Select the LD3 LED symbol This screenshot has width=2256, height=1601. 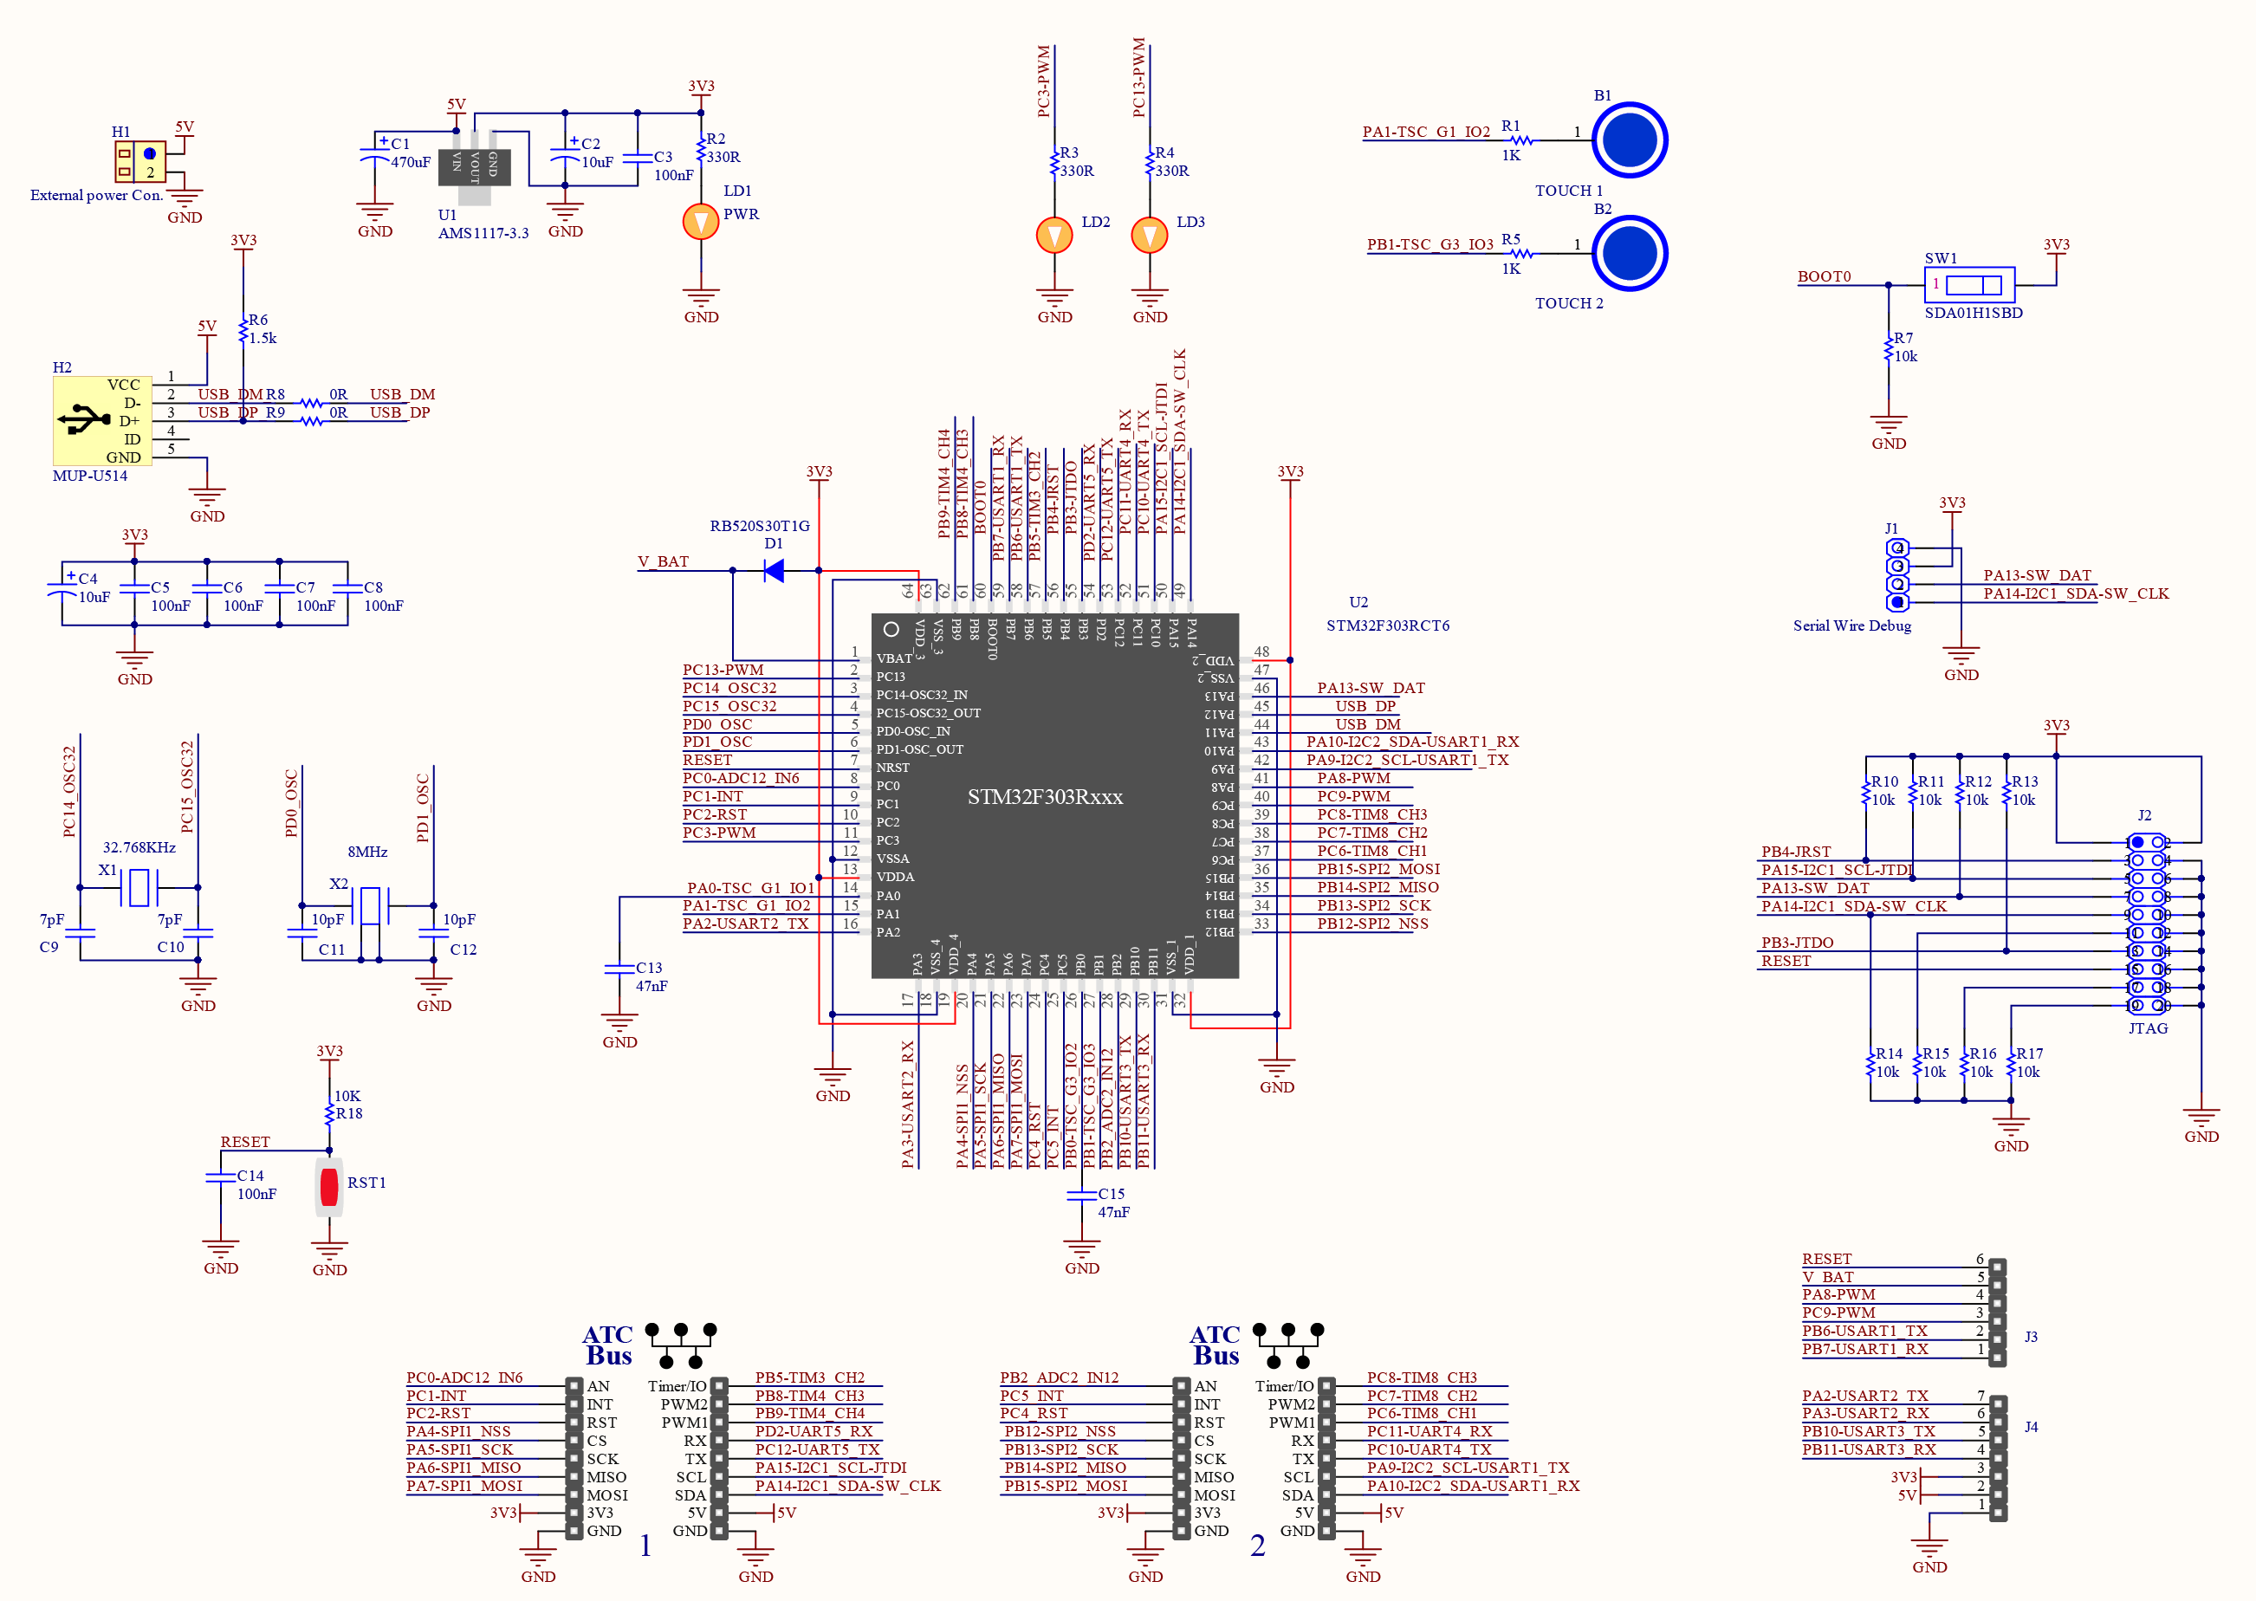click(1149, 236)
